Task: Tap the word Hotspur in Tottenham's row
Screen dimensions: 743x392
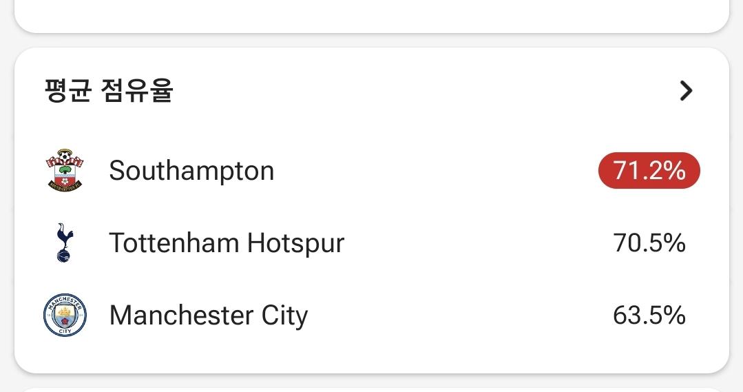Action: [x=295, y=243]
